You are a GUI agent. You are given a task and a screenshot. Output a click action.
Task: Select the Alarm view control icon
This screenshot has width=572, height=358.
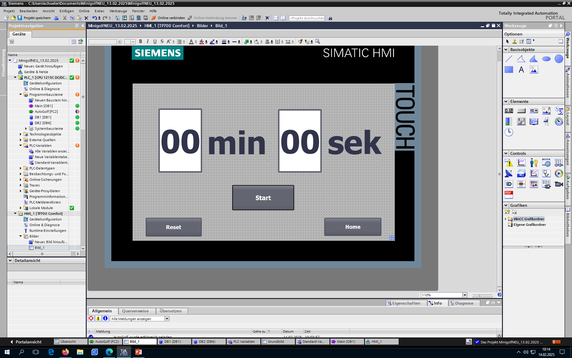tap(509, 163)
